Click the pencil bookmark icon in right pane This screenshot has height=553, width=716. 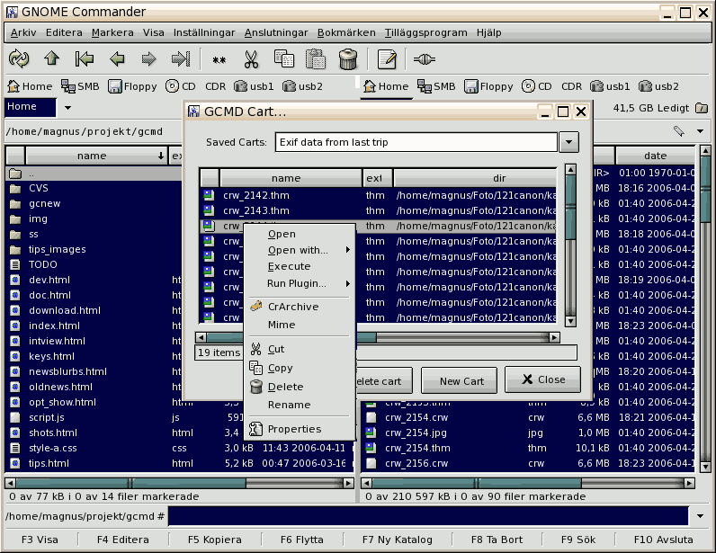(679, 131)
